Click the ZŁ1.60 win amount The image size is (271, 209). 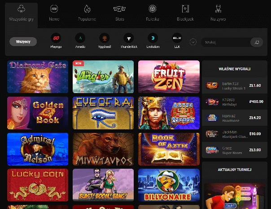click(255, 85)
